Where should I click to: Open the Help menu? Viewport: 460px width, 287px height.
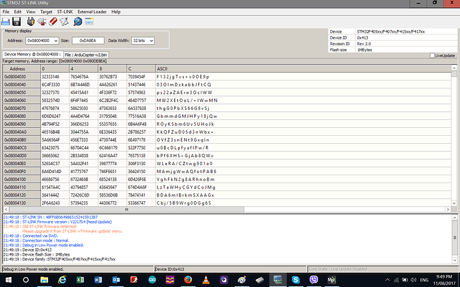coord(116,12)
